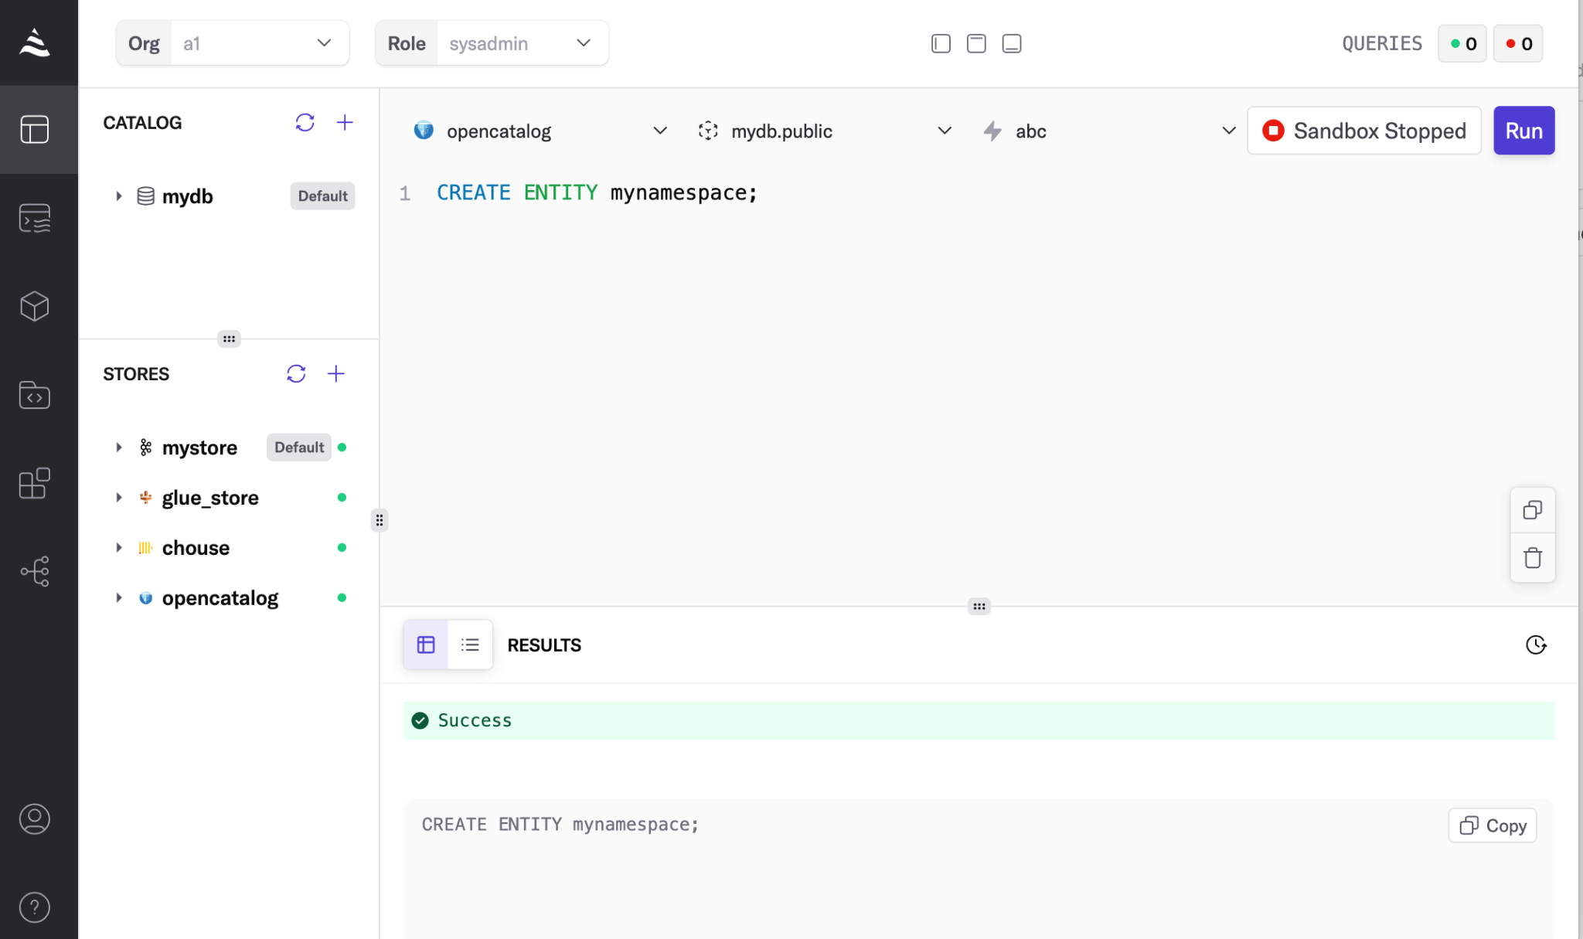The width and height of the screenshot is (1583, 939).
Task: Open query history clock icon
Action: (1535, 645)
